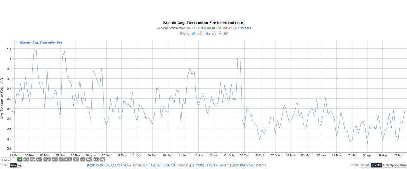Viewport: 407px width, 169px height.
Task: Share chart on VK
Action: coord(207,33)
